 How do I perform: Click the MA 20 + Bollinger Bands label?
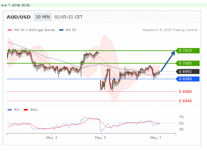[x=34, y=30]
